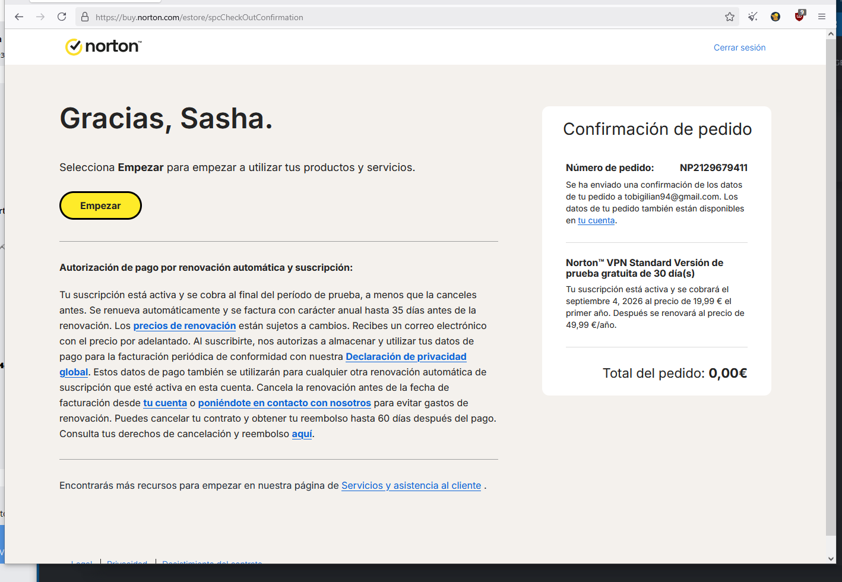Open the browser hamburger menu
The image size is (842, 582).
pos(822,17)
